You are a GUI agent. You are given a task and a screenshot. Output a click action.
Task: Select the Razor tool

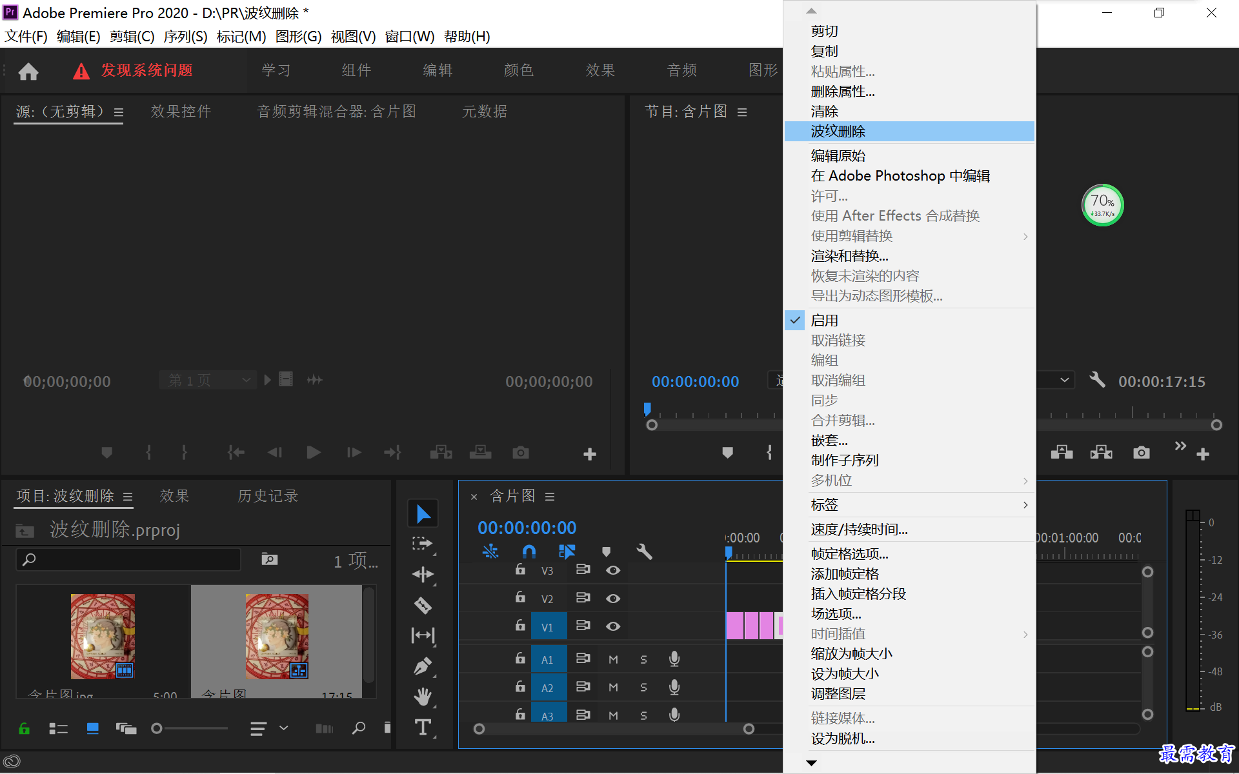pyautogui.click(x=423, y=605)
